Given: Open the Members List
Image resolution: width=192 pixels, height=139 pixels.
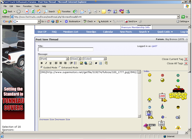Looking at the screenshot, I should (71, 32).
